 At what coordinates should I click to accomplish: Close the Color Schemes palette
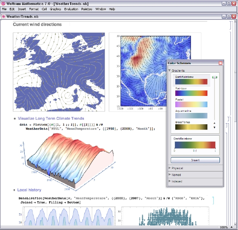pyautogui.click(x=221, y=63)
